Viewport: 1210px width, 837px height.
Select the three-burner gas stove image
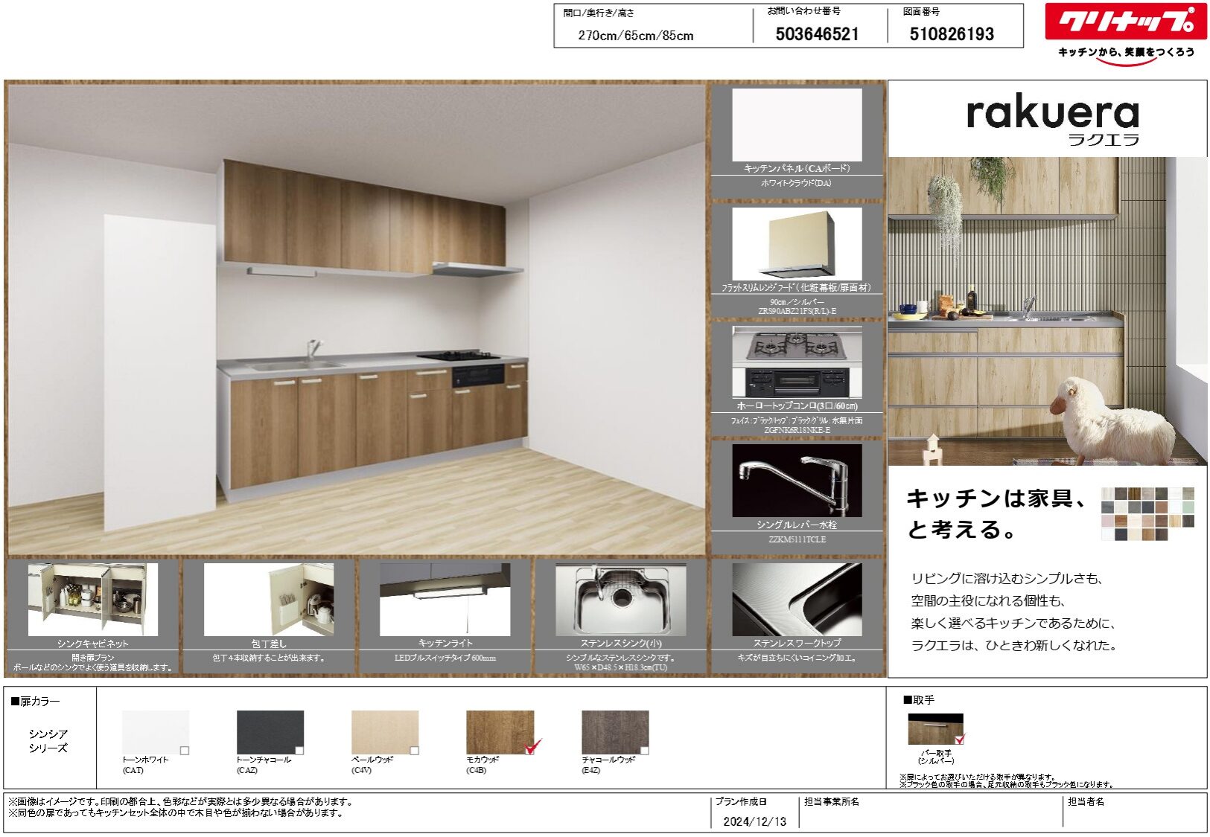(797, 362)
